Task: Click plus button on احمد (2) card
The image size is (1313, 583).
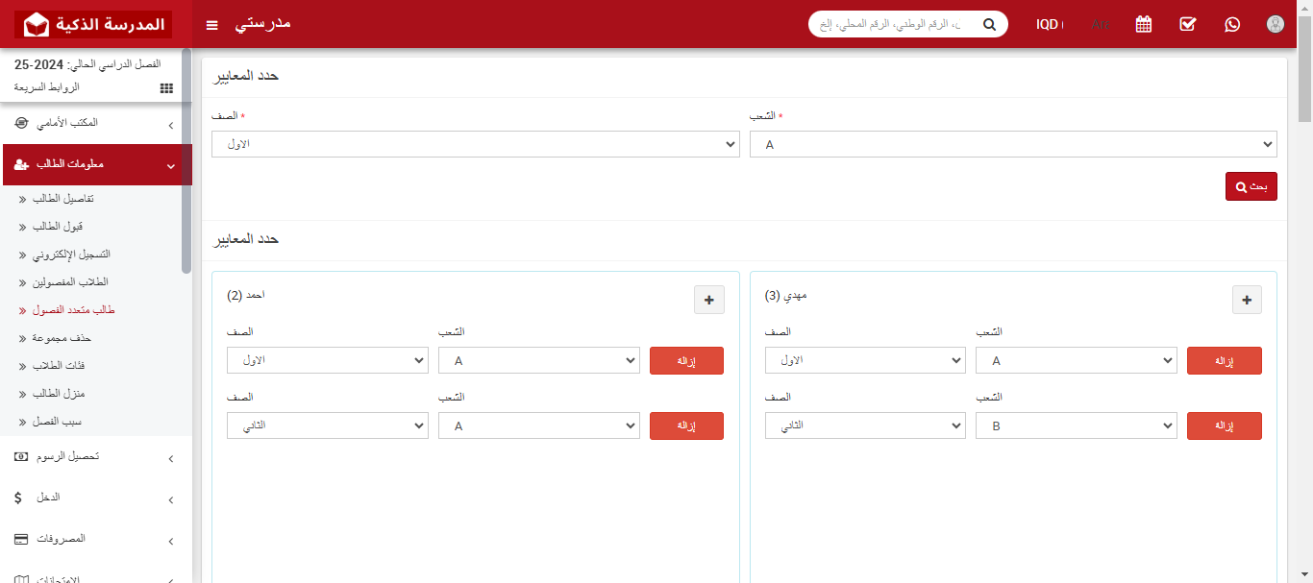Action: pos(709,300)
